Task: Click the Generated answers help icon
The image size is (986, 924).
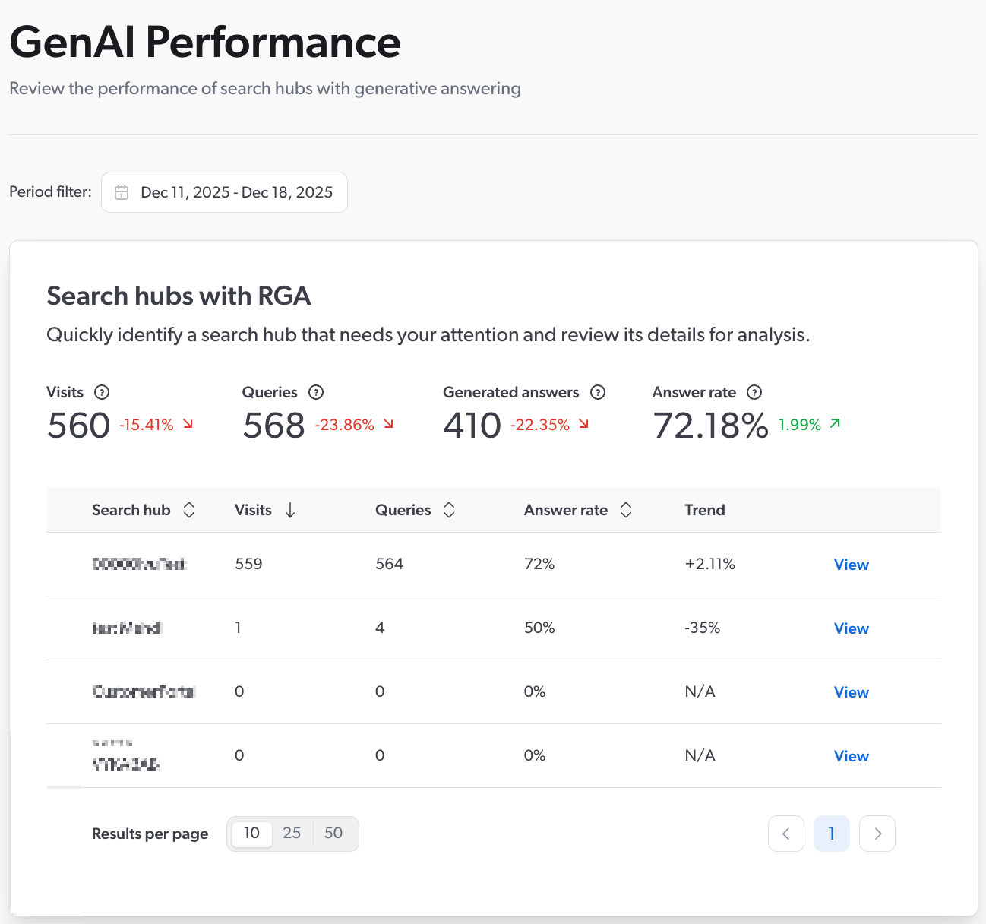Action: (599, 392)
